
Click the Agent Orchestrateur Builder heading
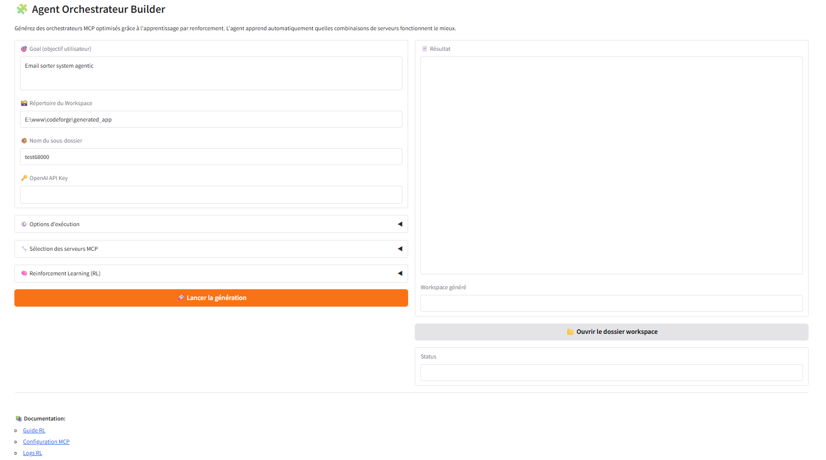(99, 9)
